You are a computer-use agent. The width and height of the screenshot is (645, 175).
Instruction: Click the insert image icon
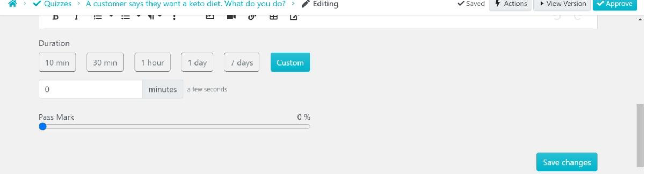coord(210,17)
